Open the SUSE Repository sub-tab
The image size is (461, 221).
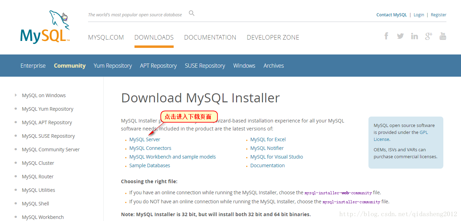(x=205, y=66)
